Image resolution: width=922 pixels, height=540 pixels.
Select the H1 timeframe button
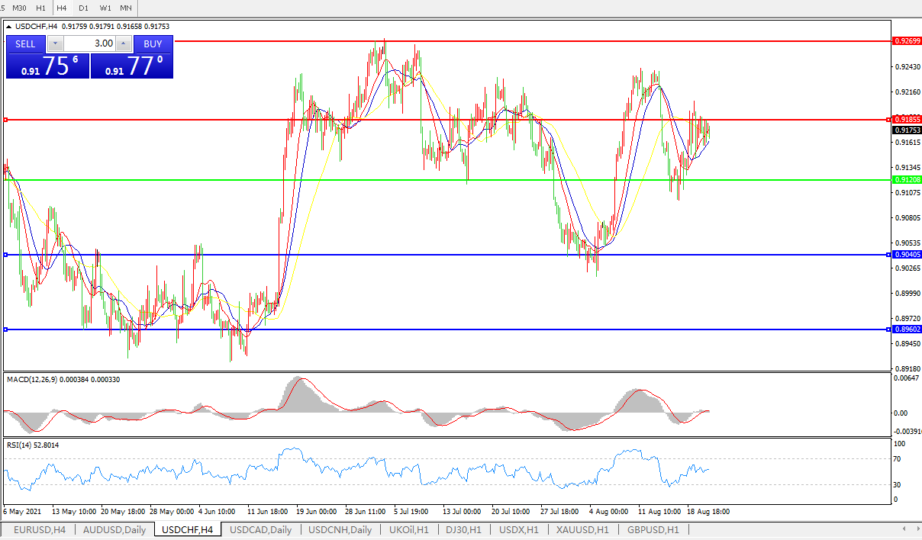(41, 8)
